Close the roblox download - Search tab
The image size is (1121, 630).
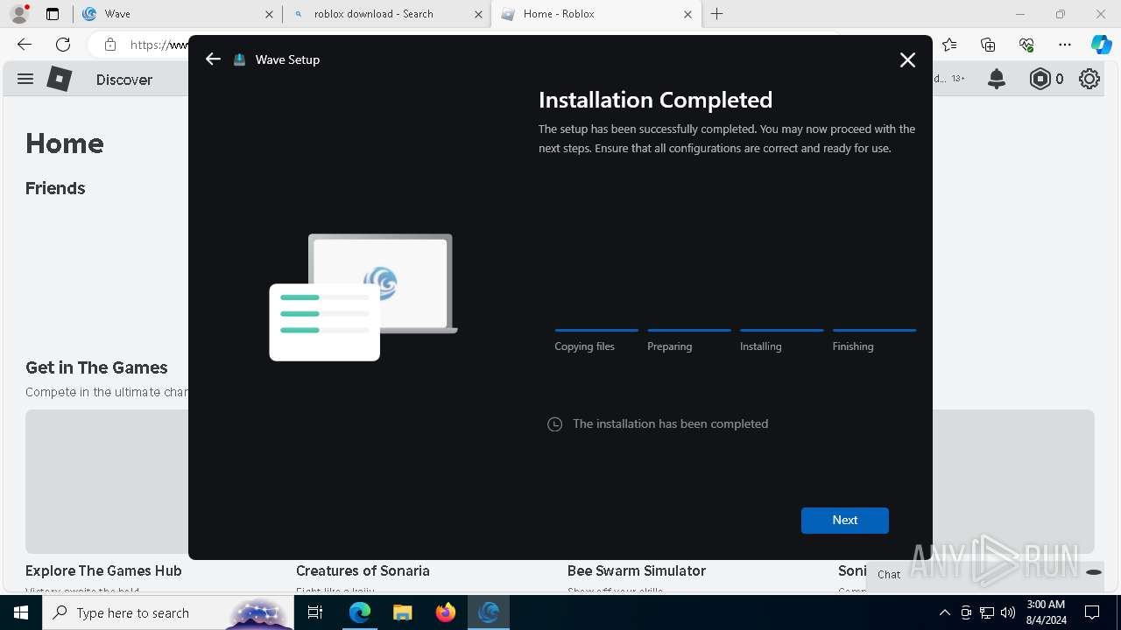pyautogui.click(x=478, y=14)
